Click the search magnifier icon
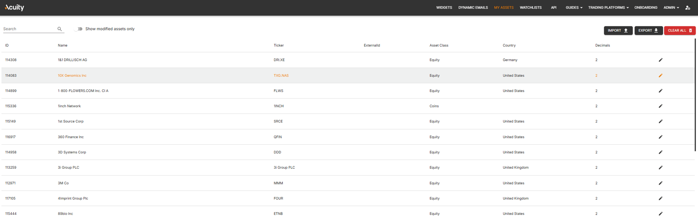This screenshot has width=698, height=221. 60,29
